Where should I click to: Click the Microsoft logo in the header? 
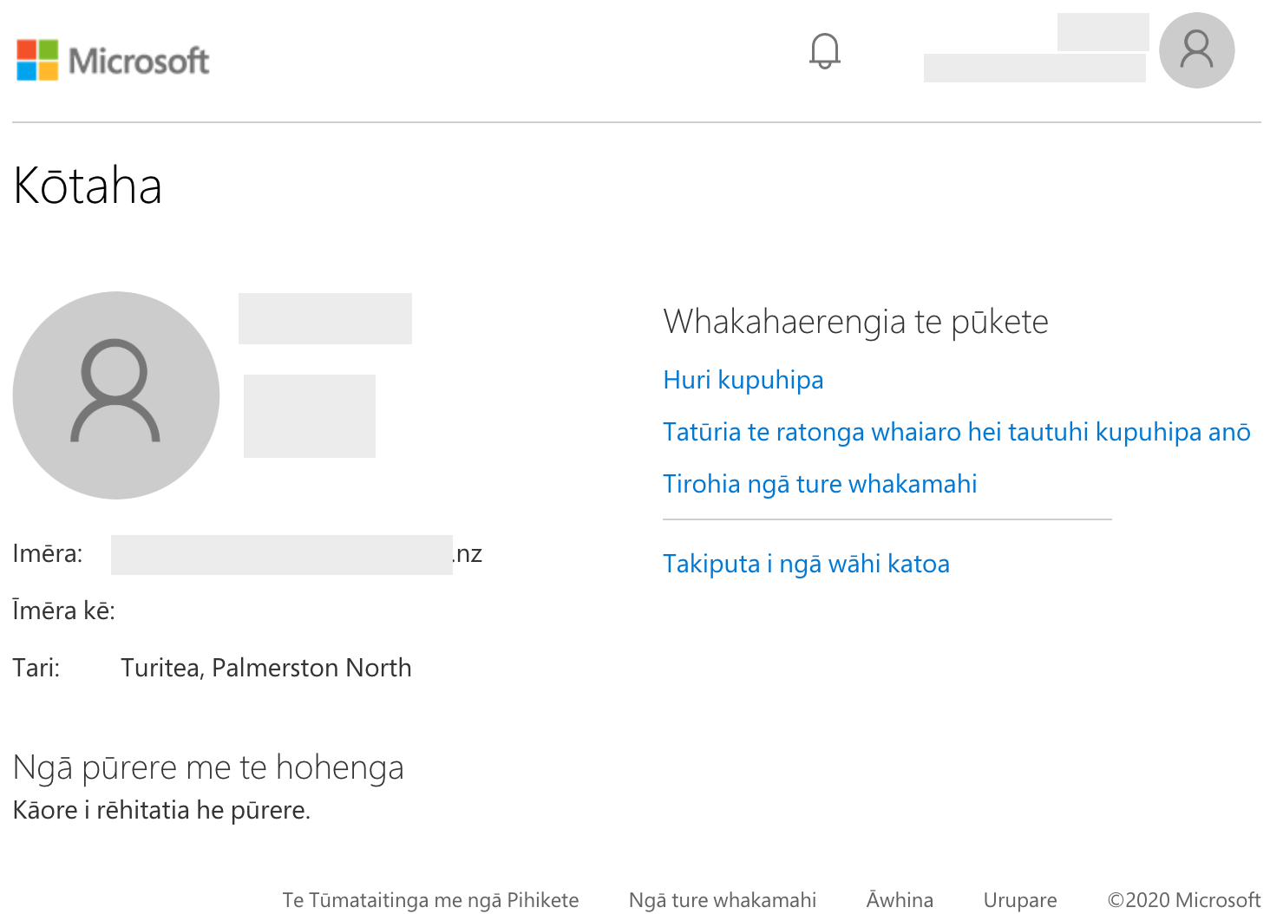[113, 61]
